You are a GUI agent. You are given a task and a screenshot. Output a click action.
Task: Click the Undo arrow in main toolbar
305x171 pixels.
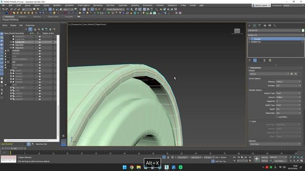click(3, 9)
